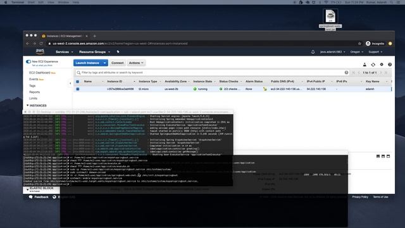Collapse the EC2 sidebar with the arrow
This screenshot has width=405, height=228.
(x=70, y=83)
